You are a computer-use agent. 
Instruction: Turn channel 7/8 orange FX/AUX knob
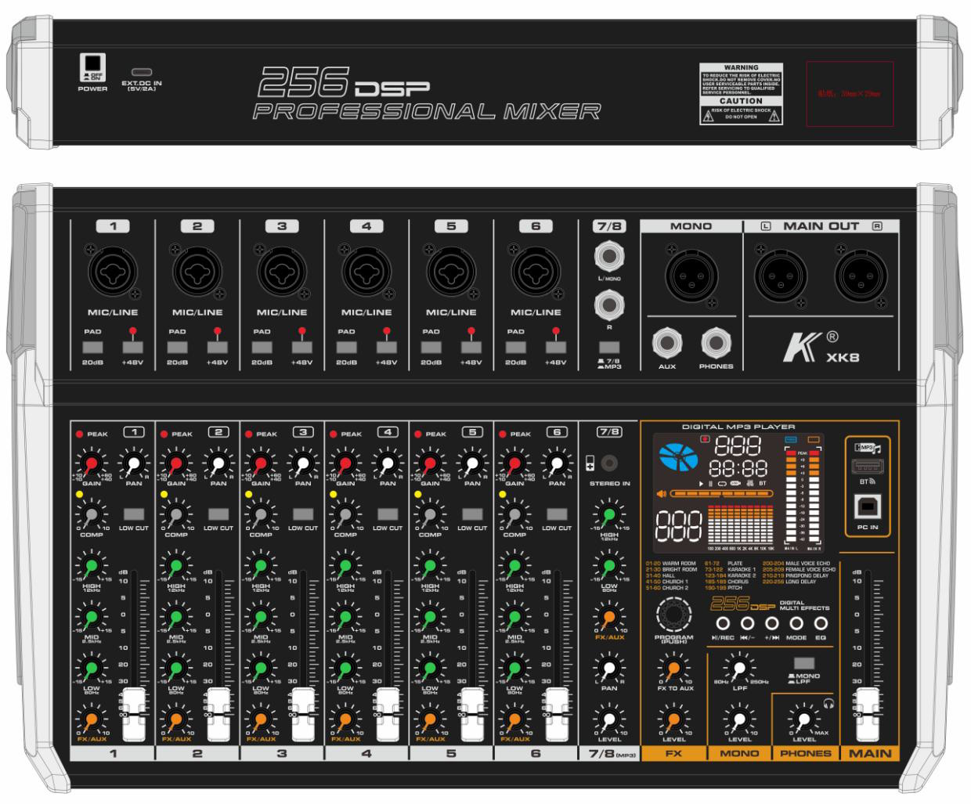[609, 618]
